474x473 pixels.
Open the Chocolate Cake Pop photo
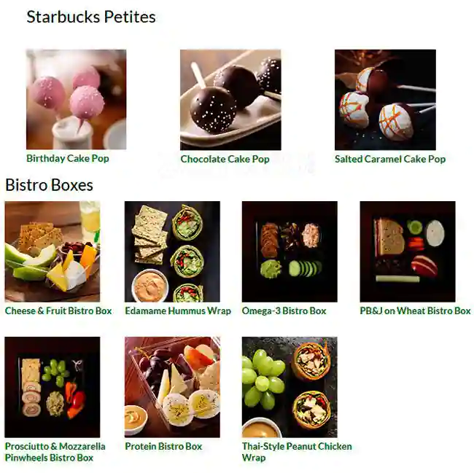click(x=230, y=100)
